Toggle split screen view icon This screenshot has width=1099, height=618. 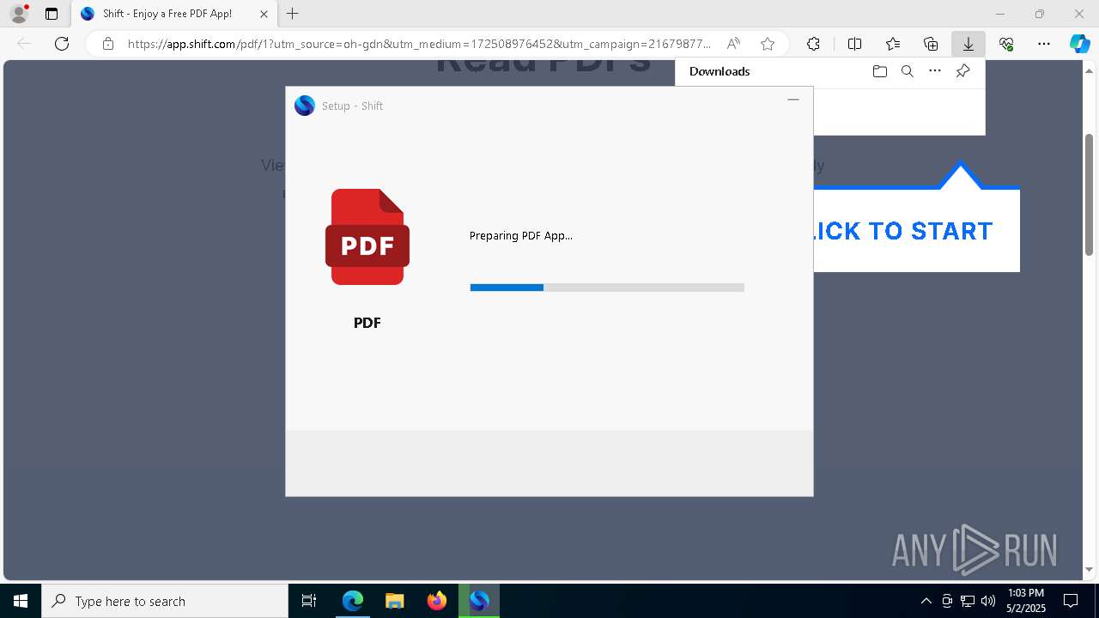[x=854, y=44]
